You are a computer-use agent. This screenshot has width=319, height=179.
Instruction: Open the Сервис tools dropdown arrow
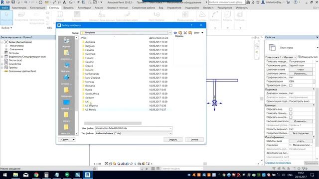click(x=74, y=139)
